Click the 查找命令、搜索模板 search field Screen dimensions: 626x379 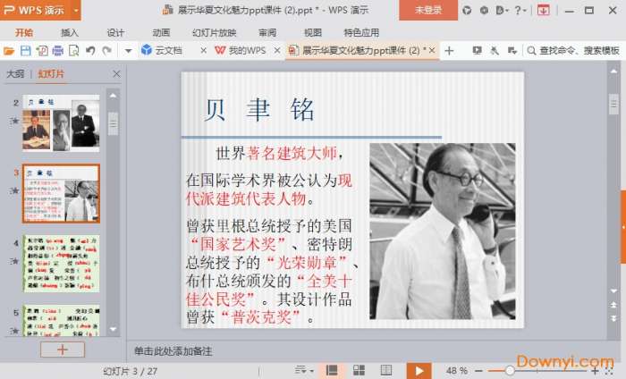pos(573,50)
